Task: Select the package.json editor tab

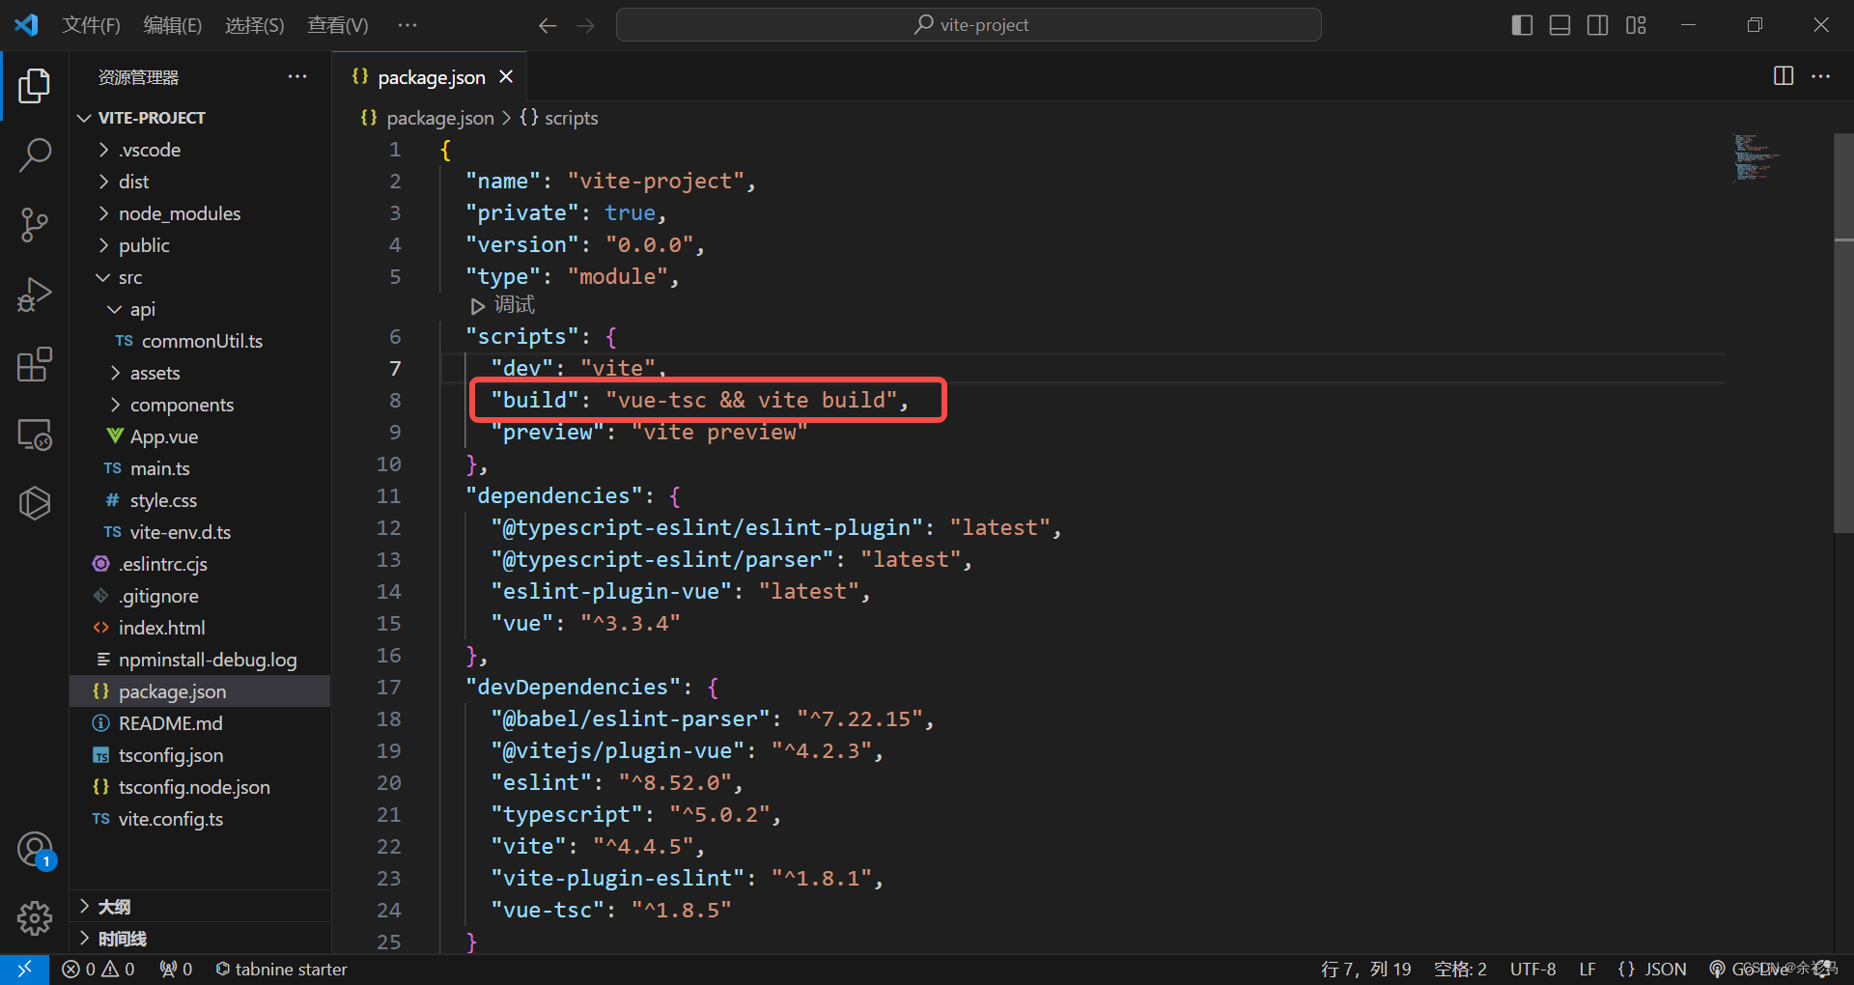Action: (x=431, y=76)
